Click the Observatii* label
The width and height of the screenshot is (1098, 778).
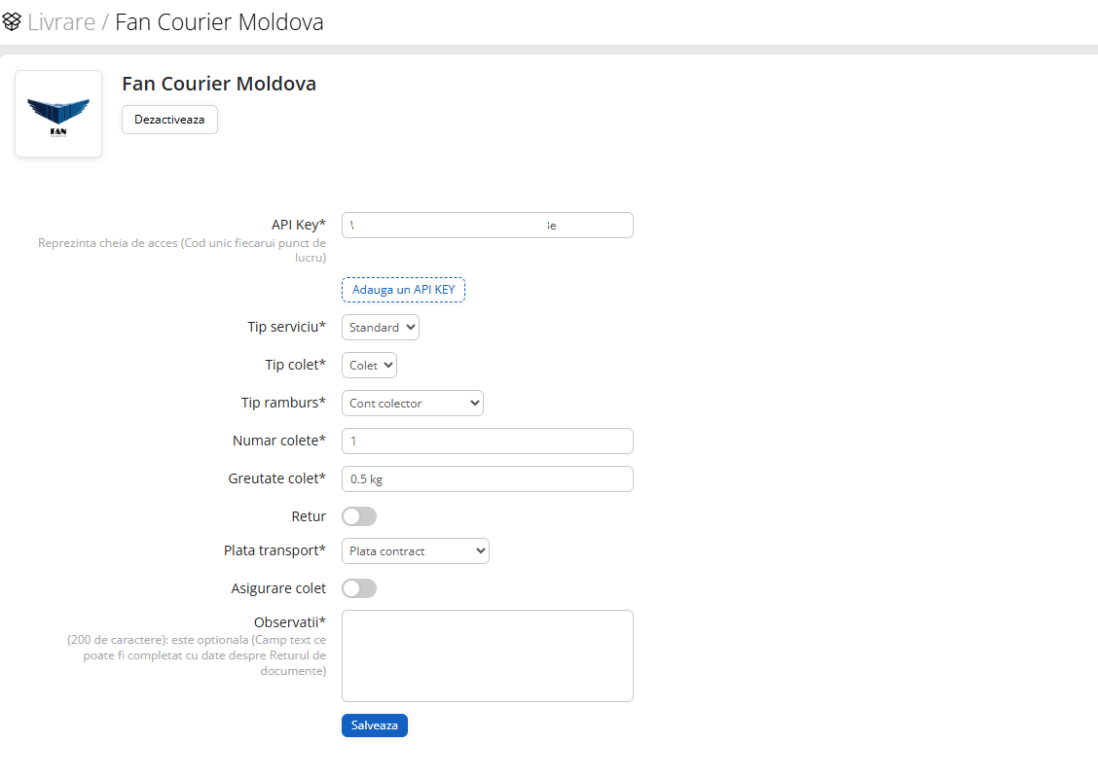tap(290, 622)
